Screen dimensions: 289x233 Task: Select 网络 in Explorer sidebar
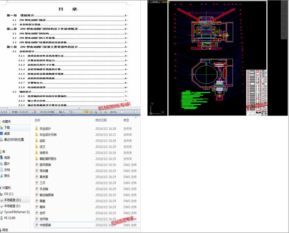click(x=5, y=230)
